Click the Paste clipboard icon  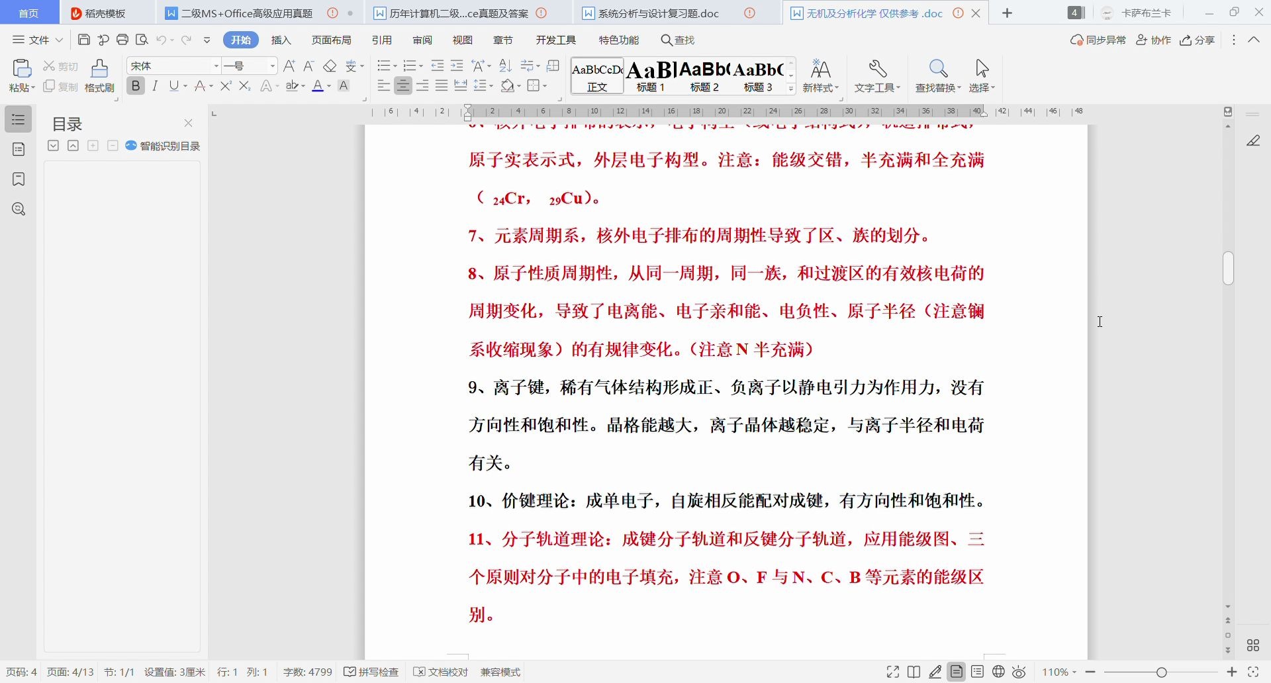(x=22, y=69)
